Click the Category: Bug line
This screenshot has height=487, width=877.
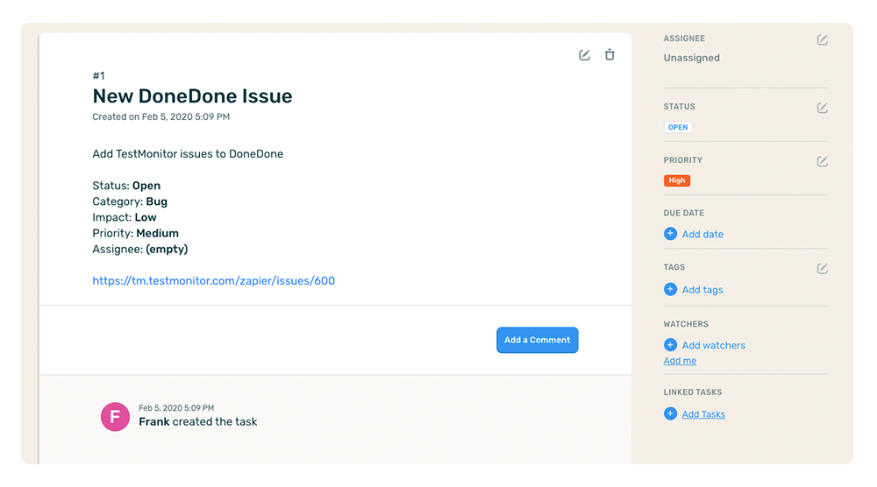[130, 201]
